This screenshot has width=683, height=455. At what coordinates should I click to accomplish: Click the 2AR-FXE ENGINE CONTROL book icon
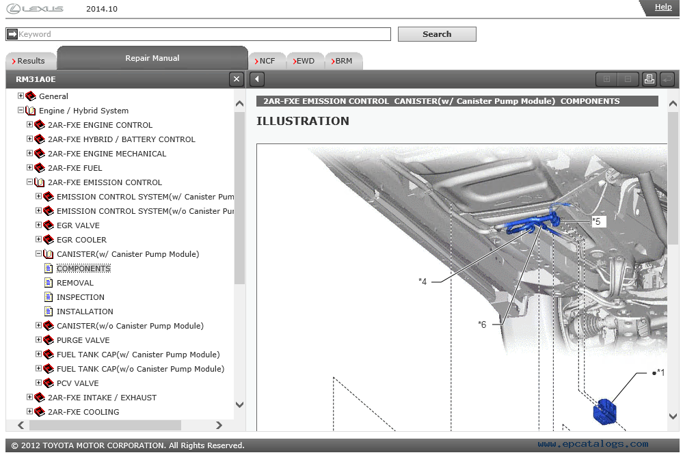click(x=40, y=125)
